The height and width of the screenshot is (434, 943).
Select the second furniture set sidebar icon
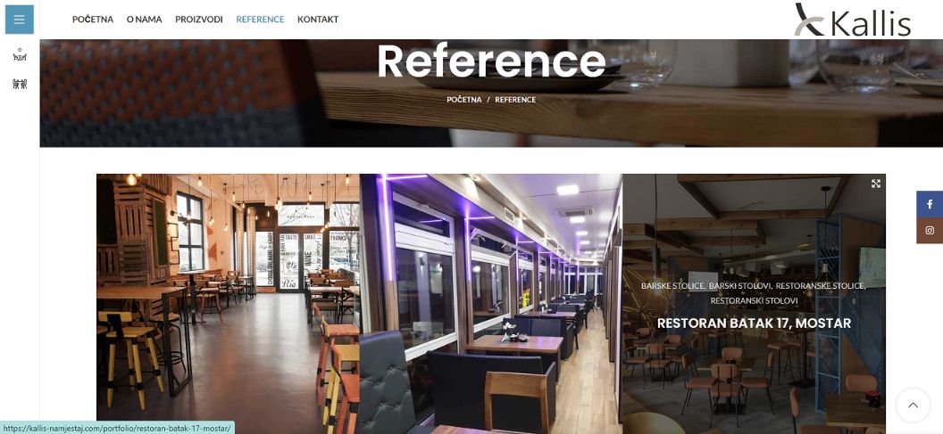coord(20,84)
